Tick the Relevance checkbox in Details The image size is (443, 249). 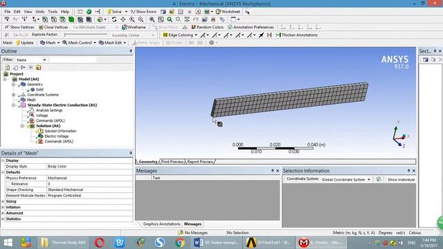point(8,184)
